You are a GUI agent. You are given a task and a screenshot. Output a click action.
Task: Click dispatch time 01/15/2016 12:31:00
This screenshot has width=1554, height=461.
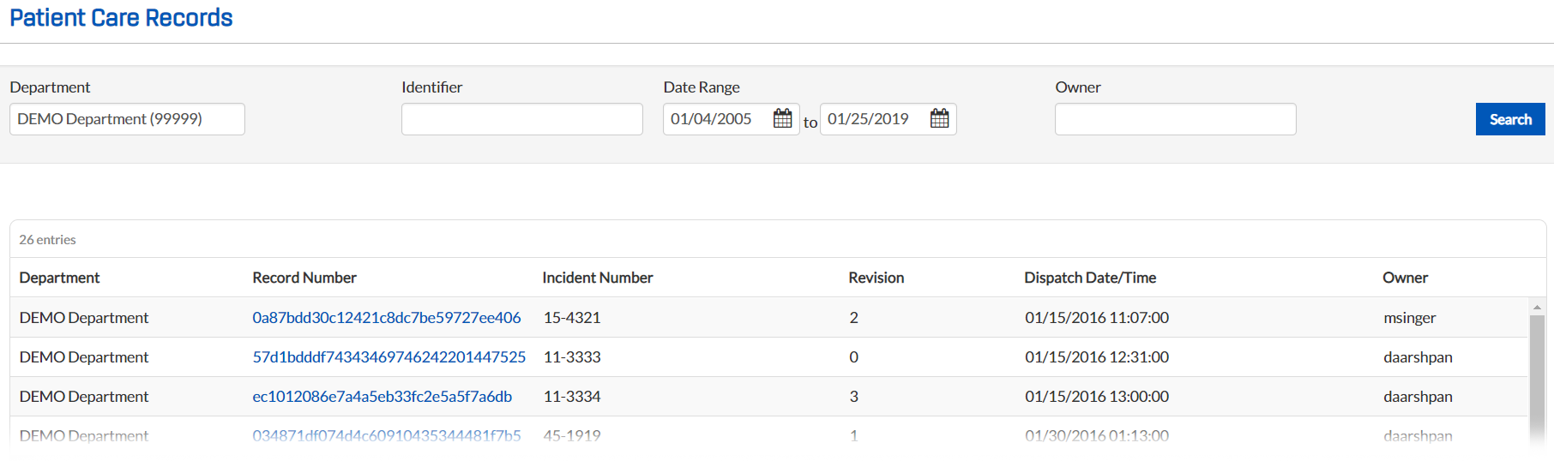[x=1097, y=357]
